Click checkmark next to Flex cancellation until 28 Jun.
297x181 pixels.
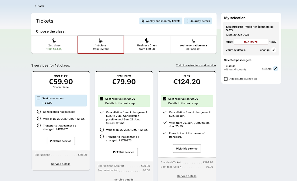(165, 112)
